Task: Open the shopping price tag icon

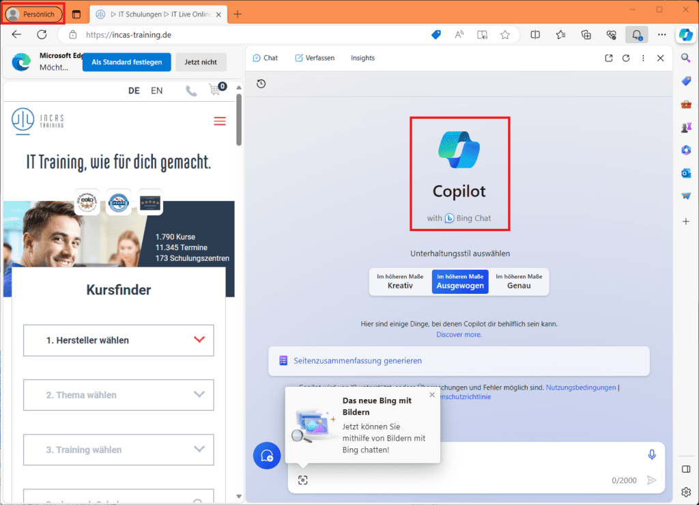Action: [x=436, y=34]
